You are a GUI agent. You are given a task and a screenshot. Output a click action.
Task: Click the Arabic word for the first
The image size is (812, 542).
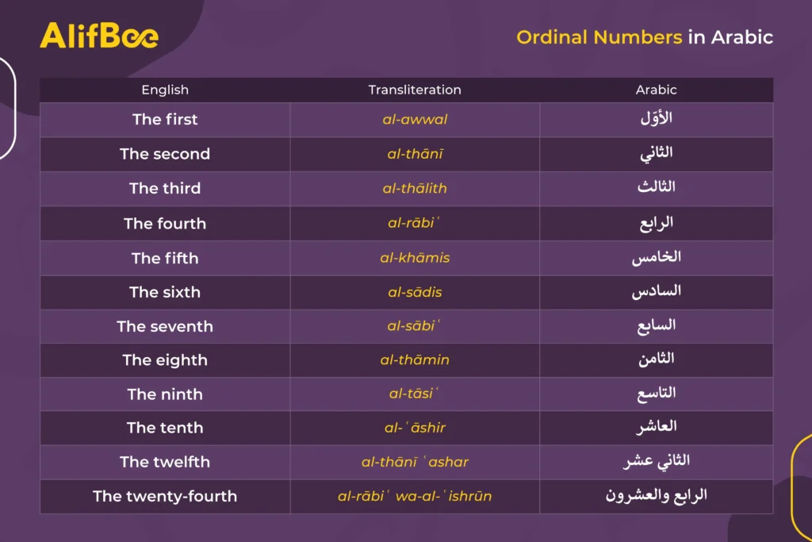(656, 118)
